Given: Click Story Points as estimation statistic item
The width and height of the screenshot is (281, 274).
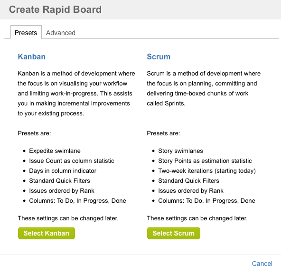Looking at the screenshot, I should click(x=205, y=161).
